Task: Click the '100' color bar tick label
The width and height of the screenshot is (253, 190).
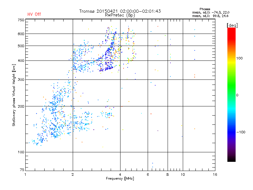Action: point(239,58)
